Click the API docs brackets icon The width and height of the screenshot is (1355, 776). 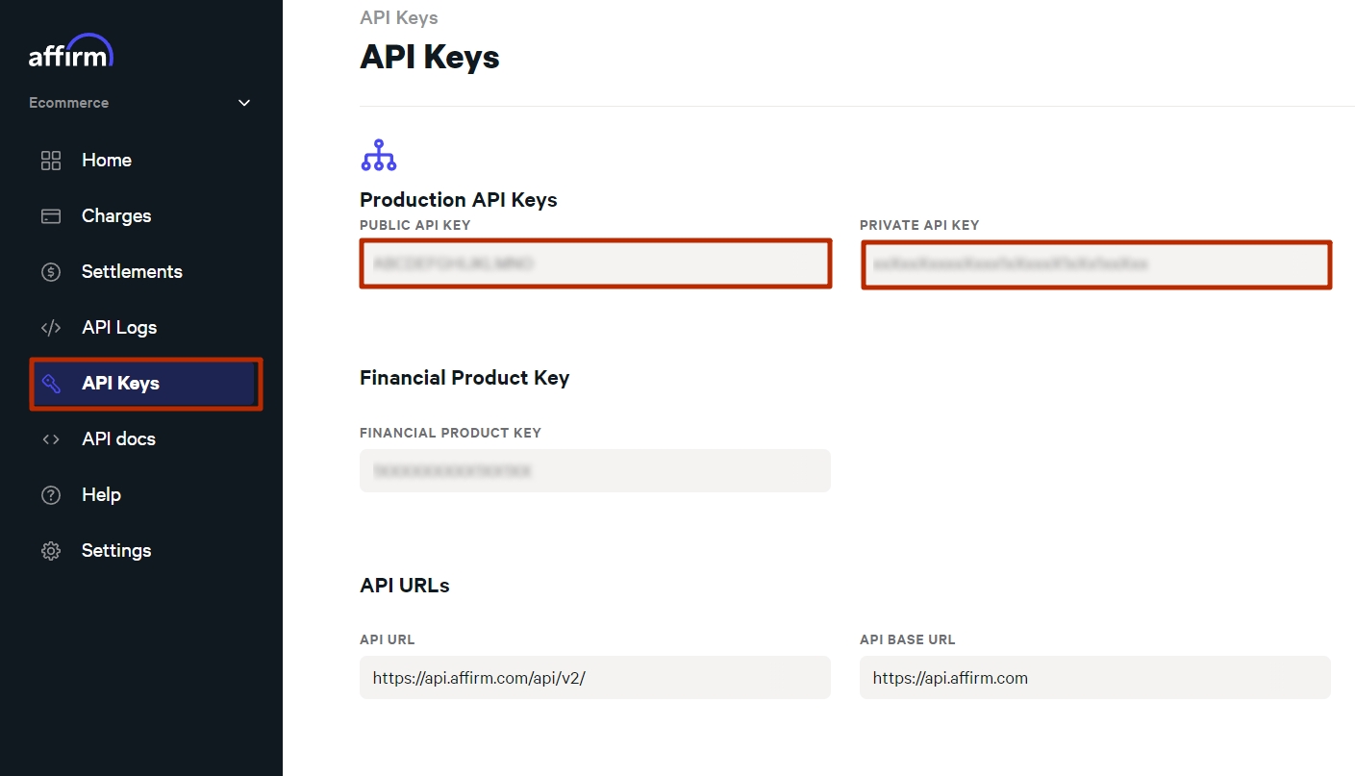pos(51,439)
